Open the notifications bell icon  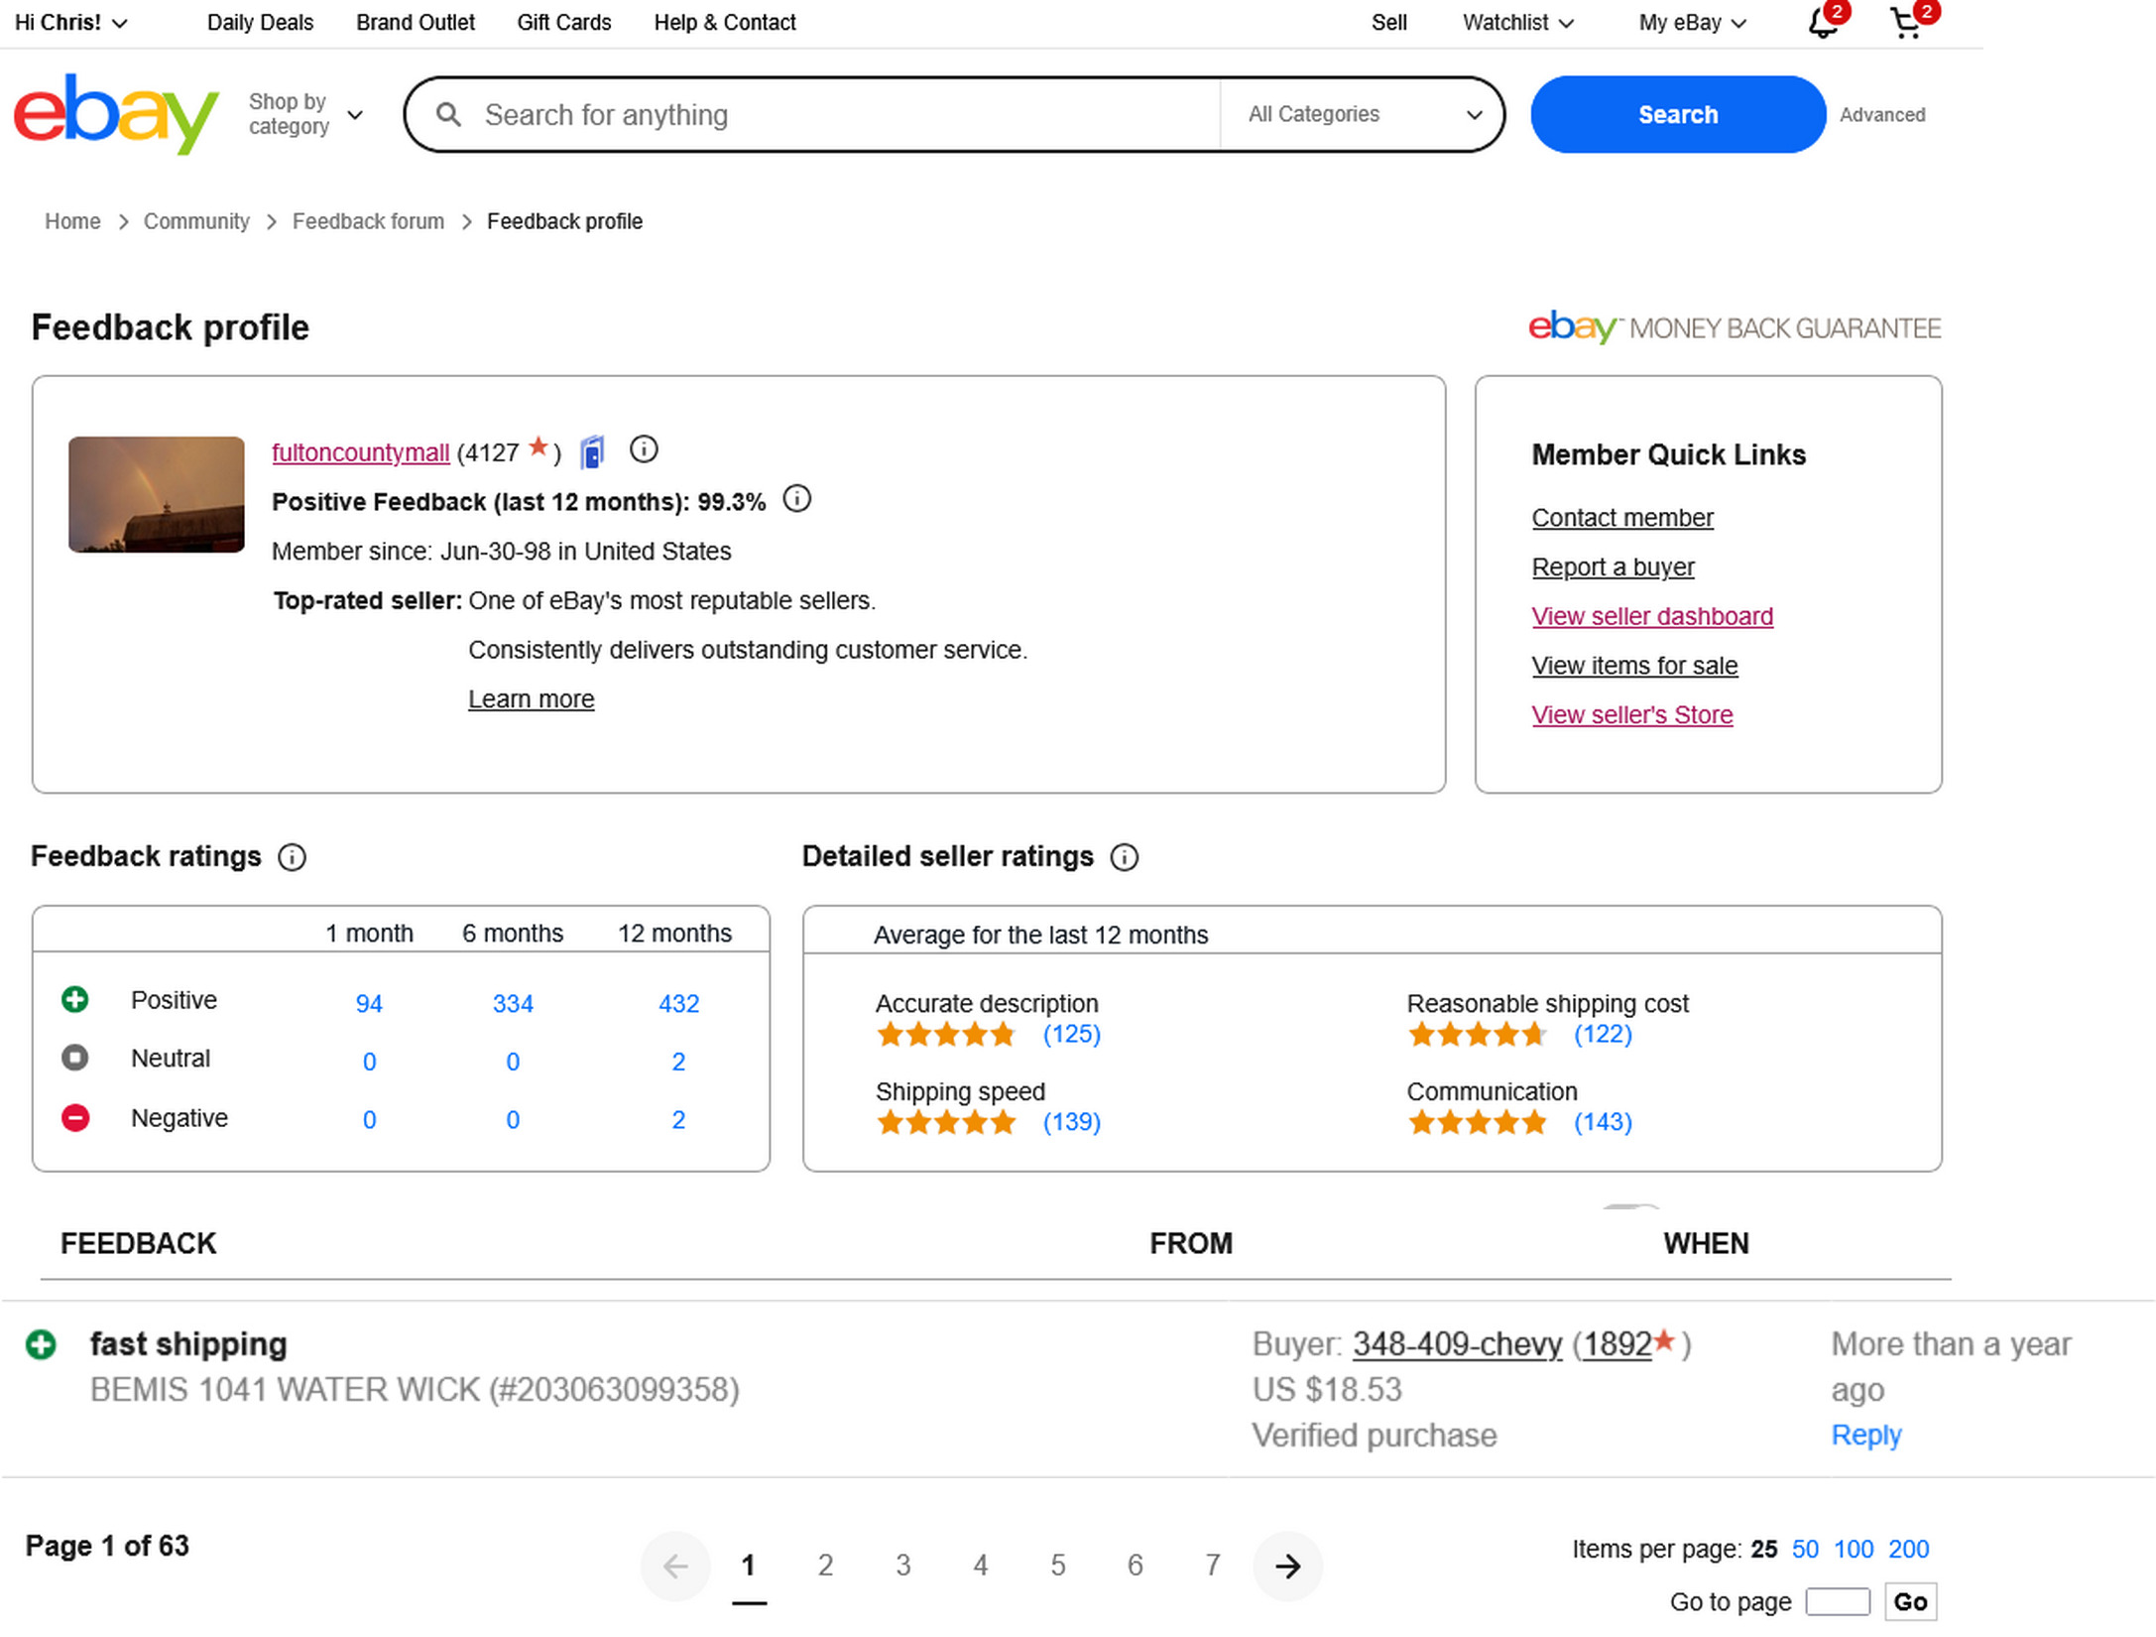click(x=1821, y=23)
